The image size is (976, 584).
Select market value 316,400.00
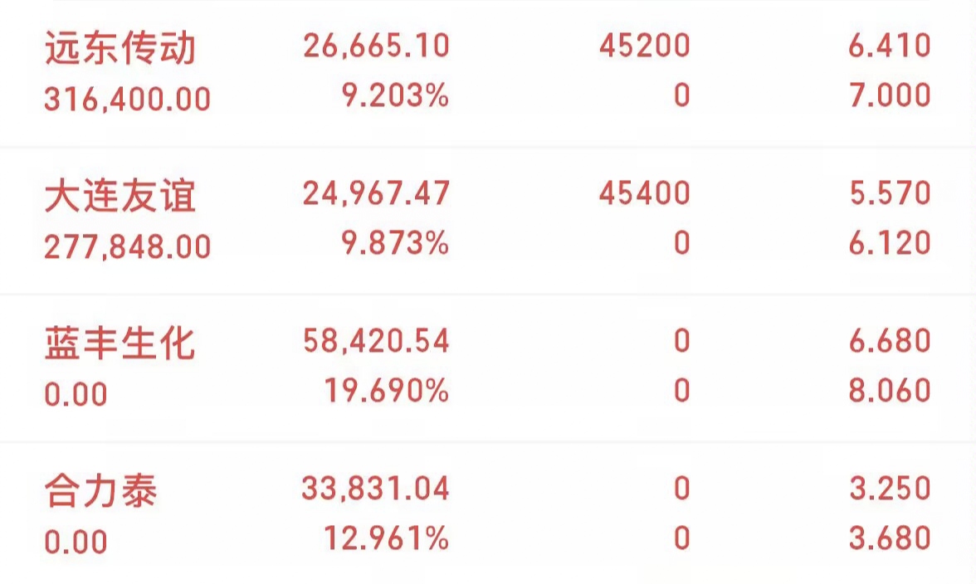(128, 99)
